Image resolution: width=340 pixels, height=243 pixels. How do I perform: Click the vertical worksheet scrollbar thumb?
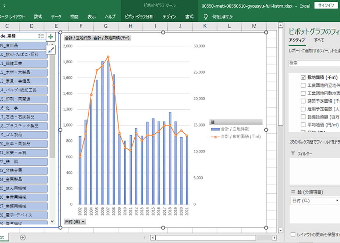tap(280, 77)
